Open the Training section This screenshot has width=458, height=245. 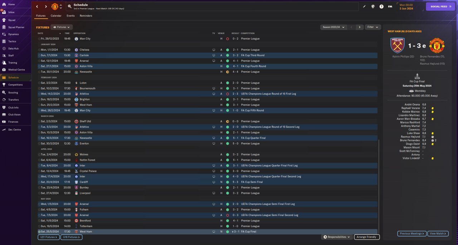pyautogui.click(x=13, y=63)
